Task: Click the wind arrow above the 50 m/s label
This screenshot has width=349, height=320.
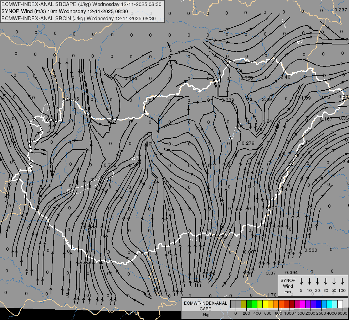Action: (x=334, y=281)
